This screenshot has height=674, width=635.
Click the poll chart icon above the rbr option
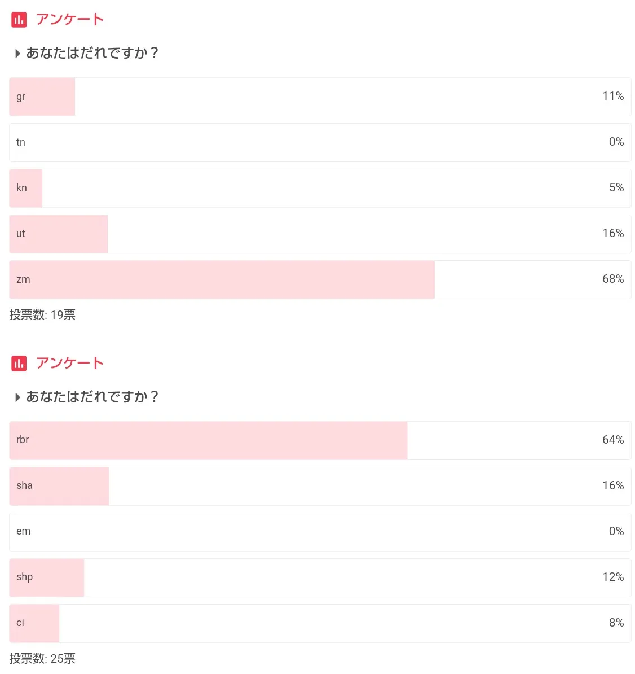pyautogui.click(x=19, y=364)
